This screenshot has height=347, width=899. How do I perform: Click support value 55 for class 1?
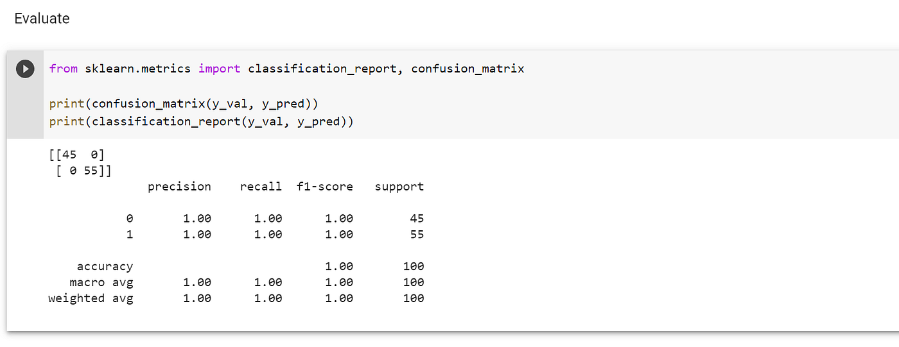(x=417, y=235)
